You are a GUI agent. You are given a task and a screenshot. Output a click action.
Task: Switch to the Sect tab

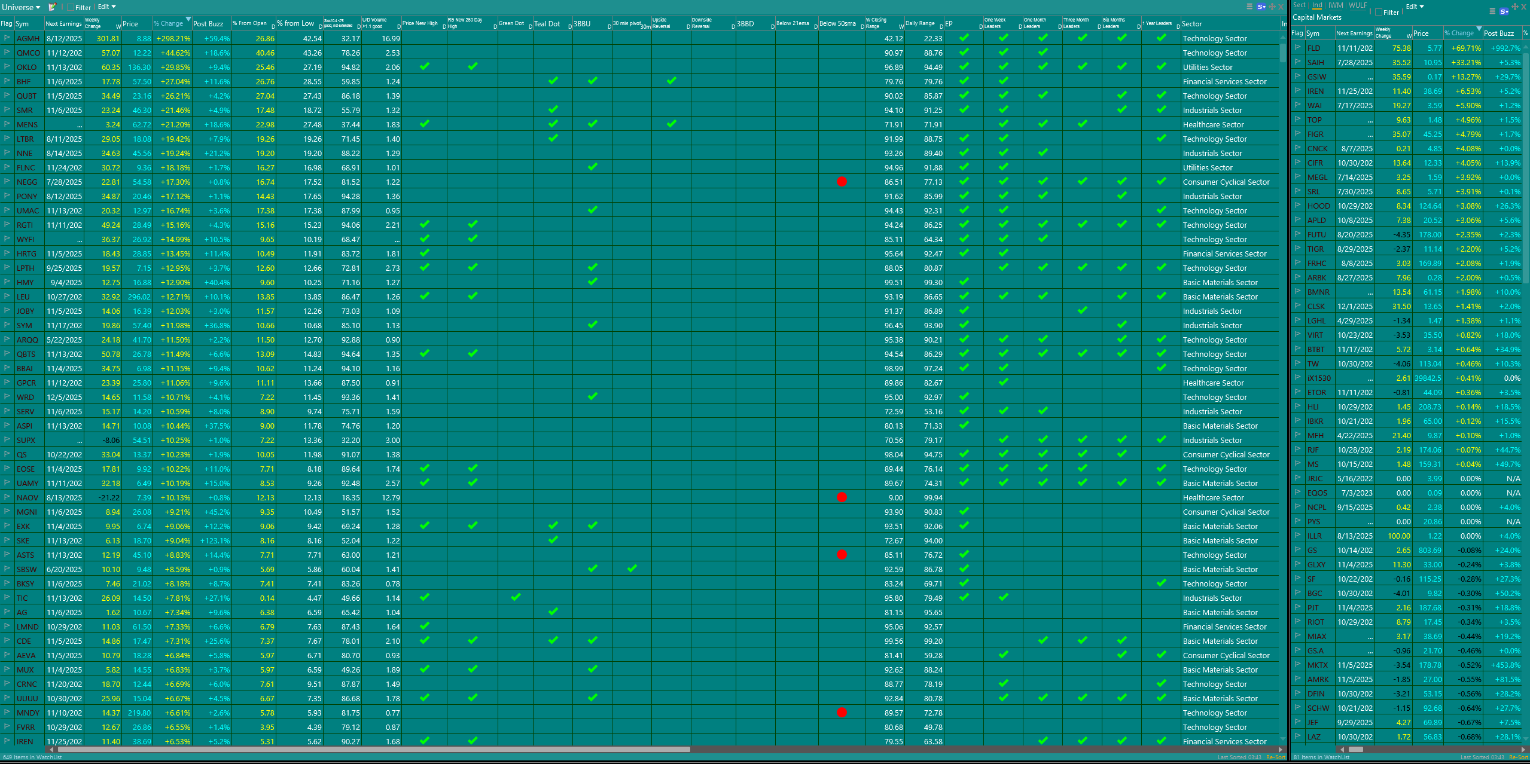[1299, 5]
